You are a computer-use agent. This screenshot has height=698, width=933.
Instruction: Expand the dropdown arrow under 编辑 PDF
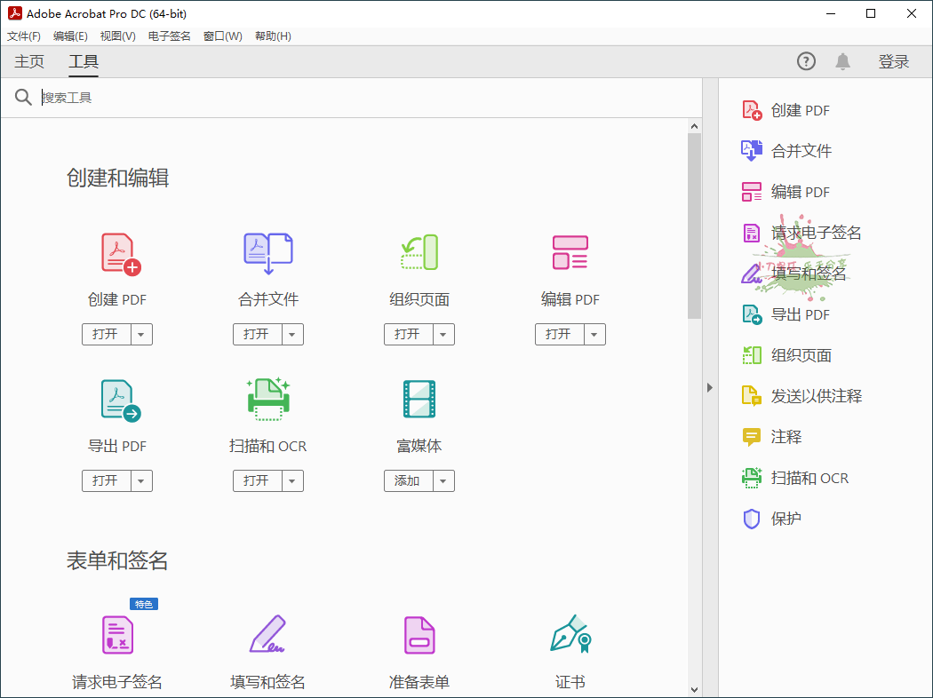pos(595,335)
